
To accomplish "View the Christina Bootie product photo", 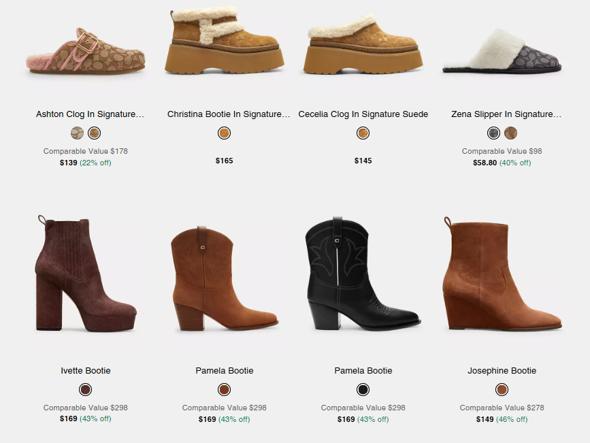I will [x=224, y=48].
